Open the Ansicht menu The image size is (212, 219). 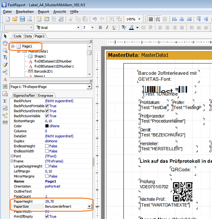59,12
